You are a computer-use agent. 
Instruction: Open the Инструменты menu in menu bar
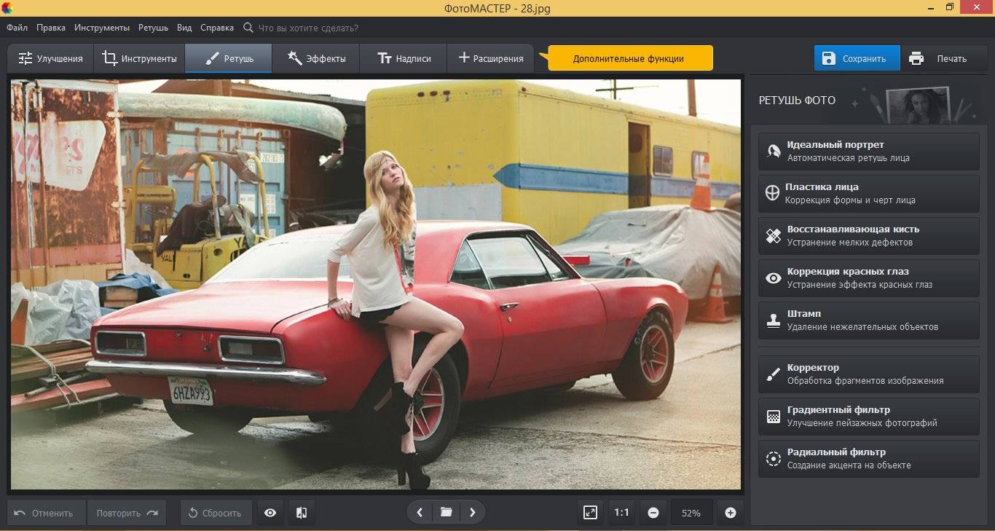click(x=102, y=28)
